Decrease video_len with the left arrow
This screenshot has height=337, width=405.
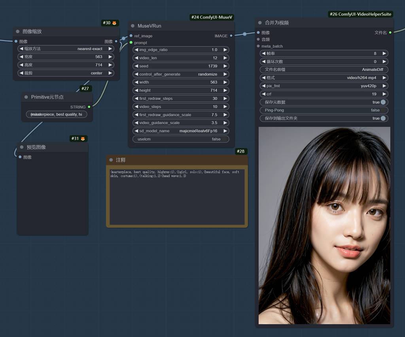click(136, 58)
